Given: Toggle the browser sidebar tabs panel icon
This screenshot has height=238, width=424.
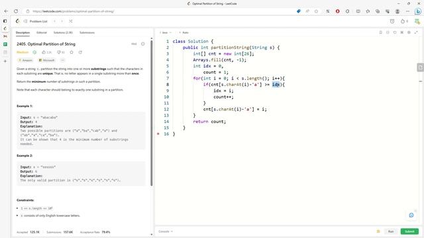Looking at the screenshot, I should tap(5, 21).
